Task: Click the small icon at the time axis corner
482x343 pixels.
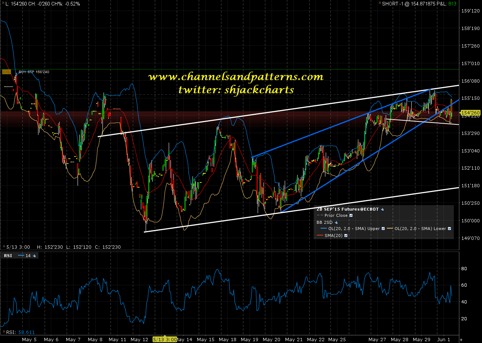Action: tap(461, 340)
